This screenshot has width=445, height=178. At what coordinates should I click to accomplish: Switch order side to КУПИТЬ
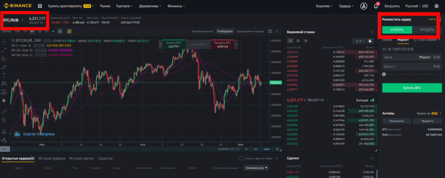click(397, 30)
